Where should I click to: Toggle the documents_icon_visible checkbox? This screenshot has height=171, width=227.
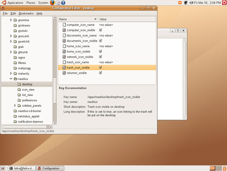pyautogui.click(x=100, y=41)
